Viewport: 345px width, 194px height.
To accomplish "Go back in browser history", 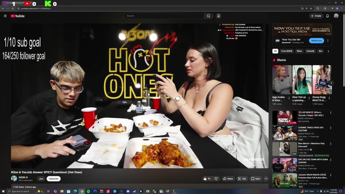I will 3,8.
